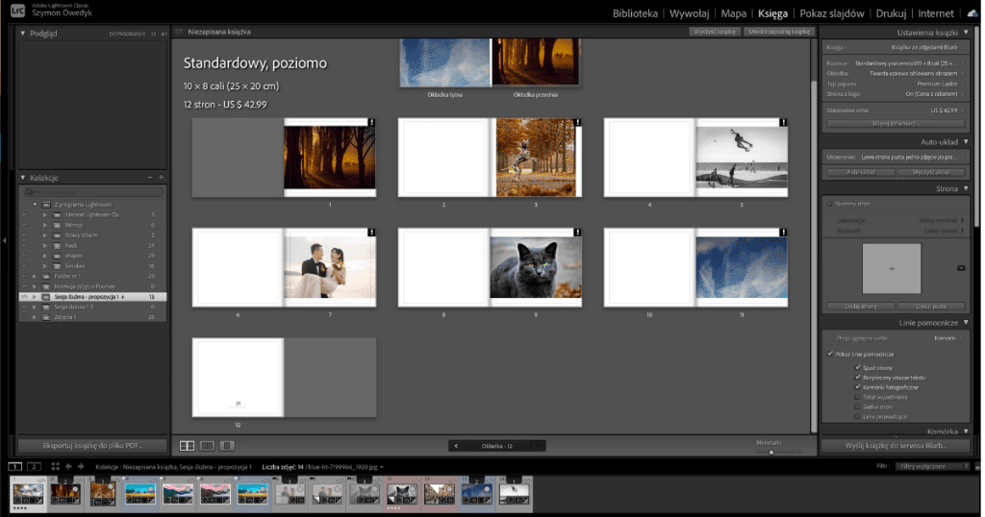Image resolution: width=985 pixels, height=517 pixels.
Task: Open Filtr wyłączone dropdown
Action: coord(931,466)
